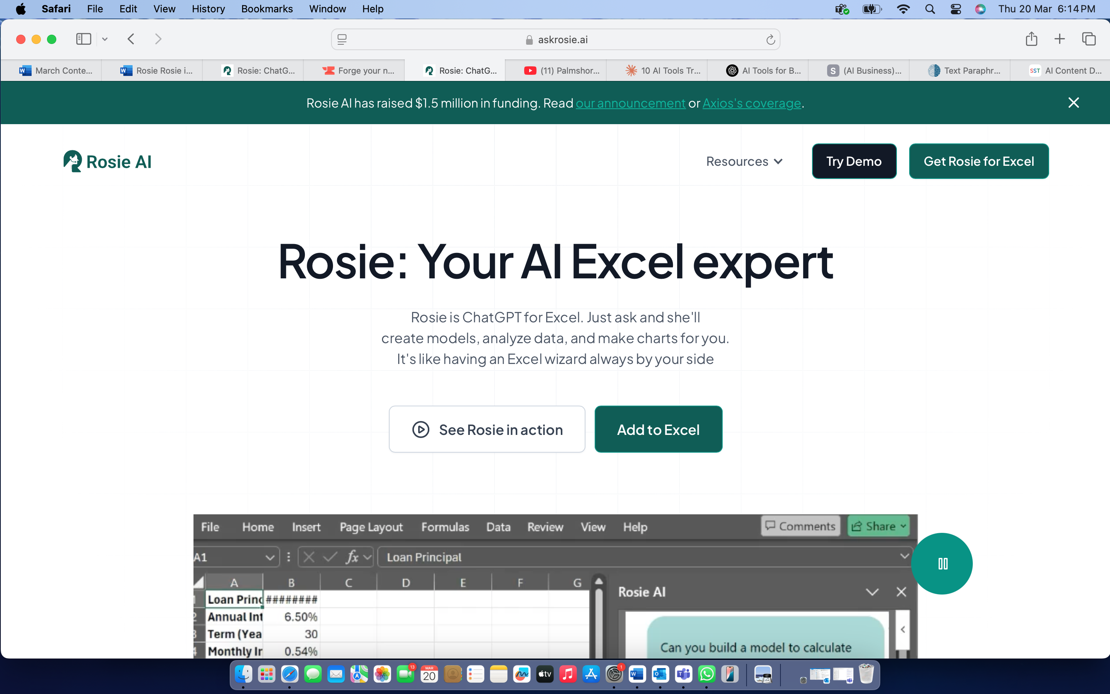Screen dimensions: 1110x694
Task: Open Control Center in menu bar
Action: [955, 9]
